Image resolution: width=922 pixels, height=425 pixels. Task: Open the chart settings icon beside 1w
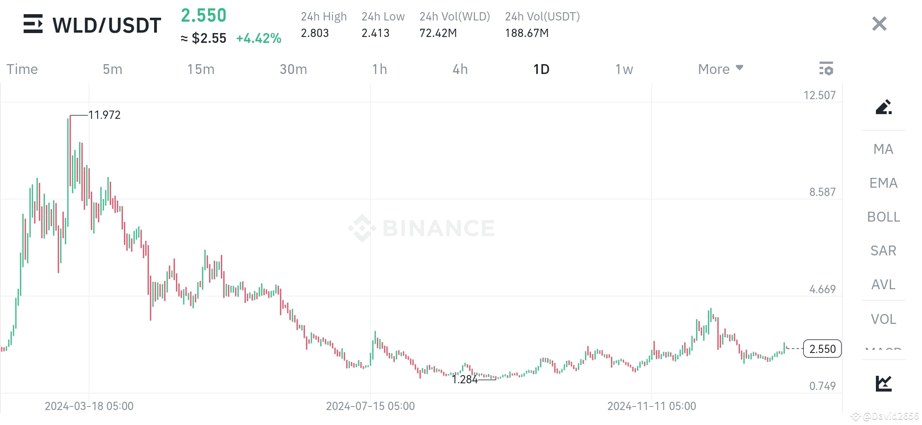click(827, 68)
